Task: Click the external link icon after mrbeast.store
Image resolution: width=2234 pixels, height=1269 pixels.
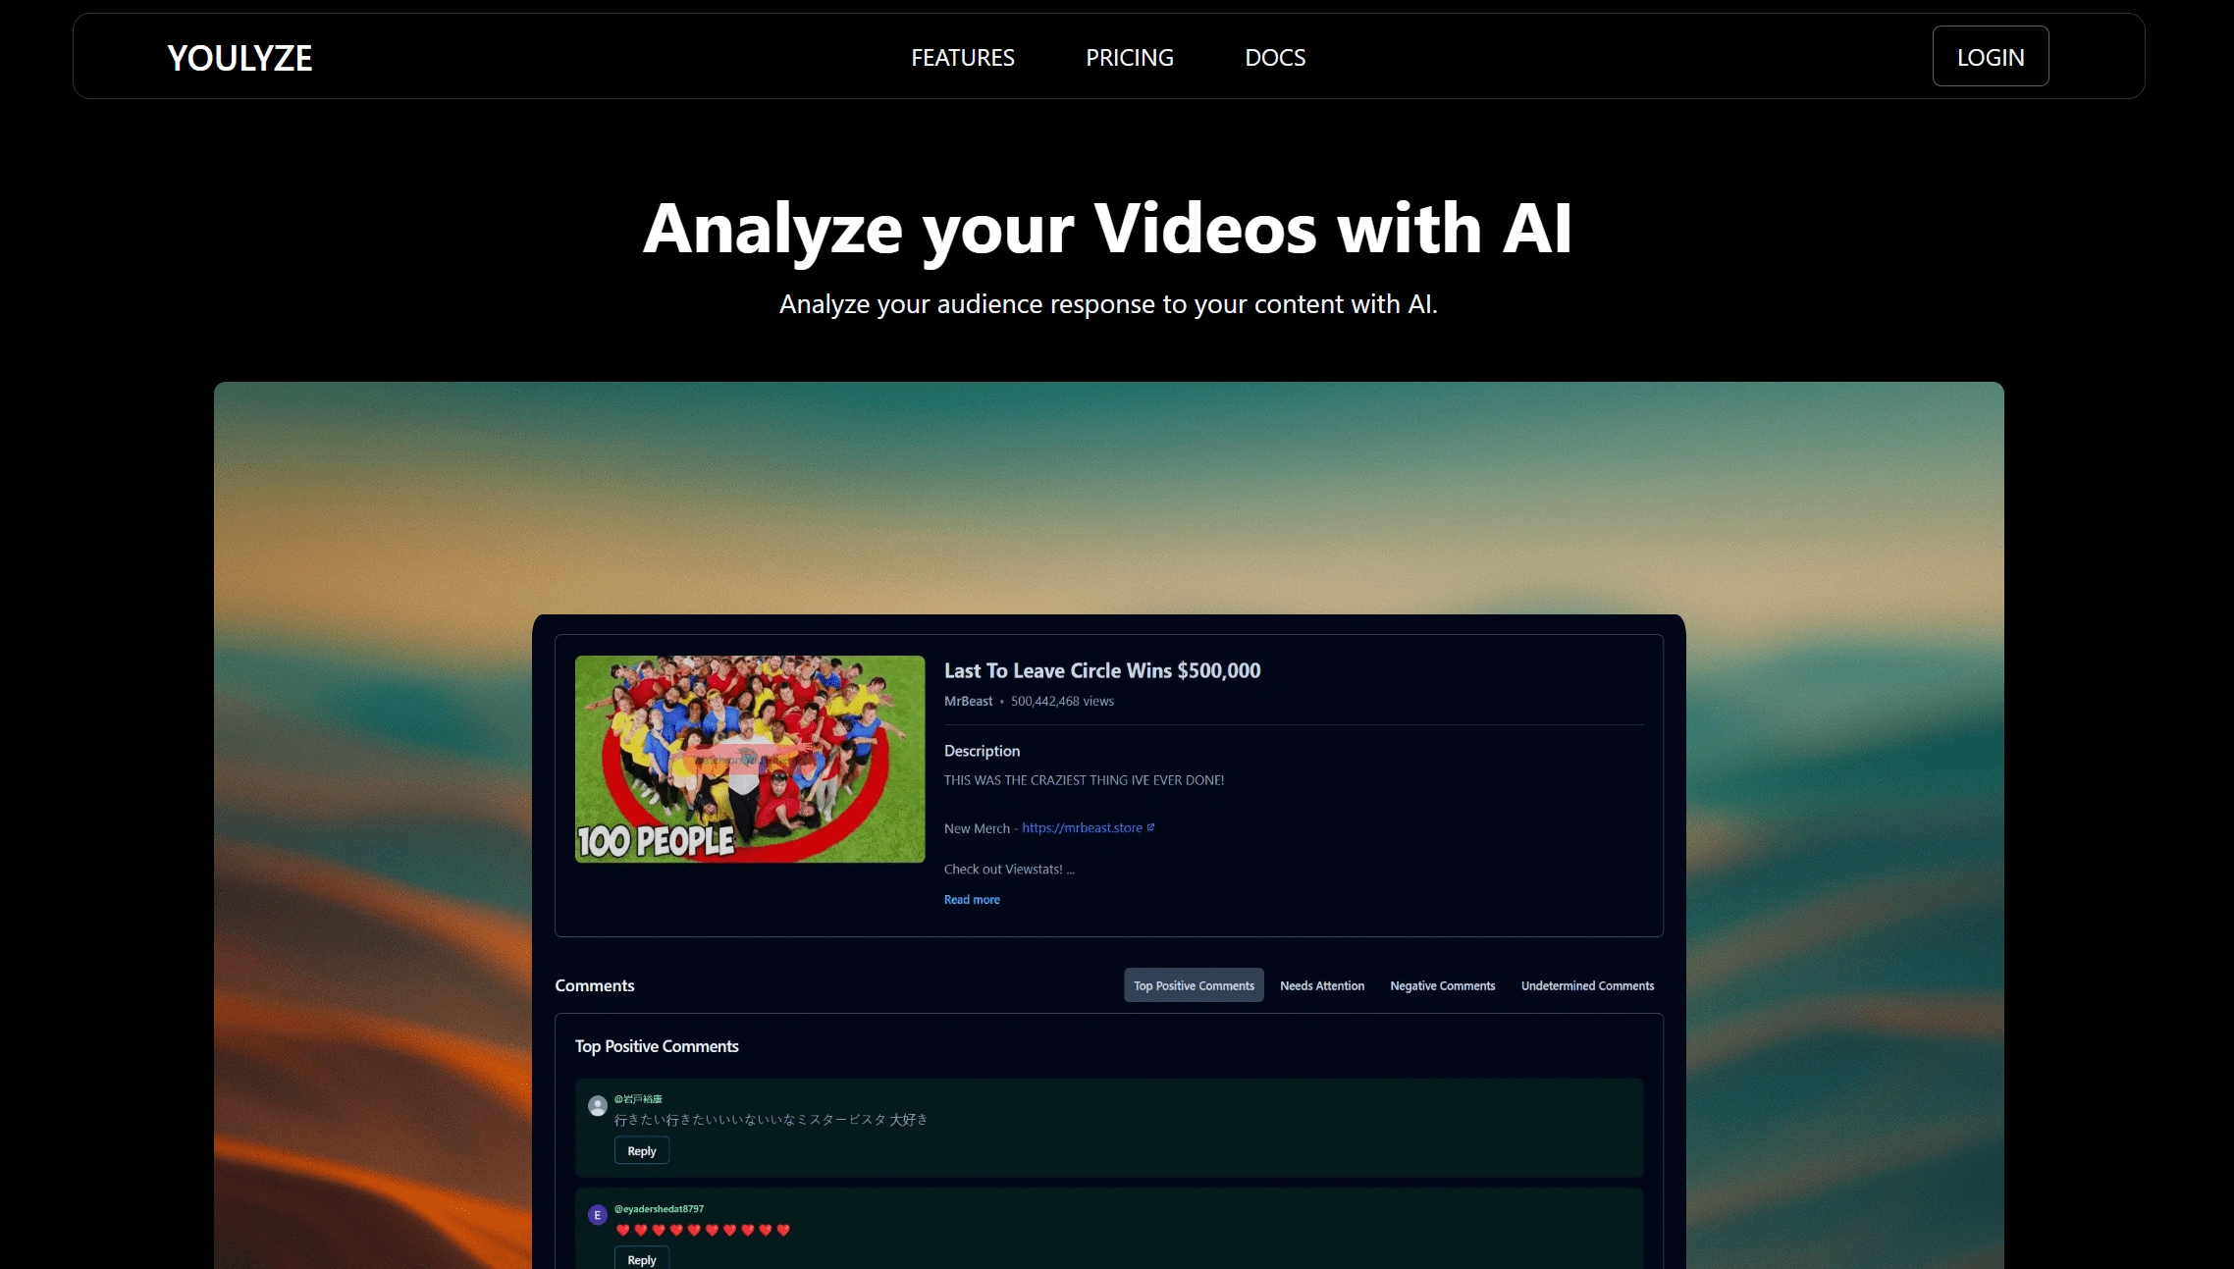Action: pyautogui.click(x=1150, y=826)
